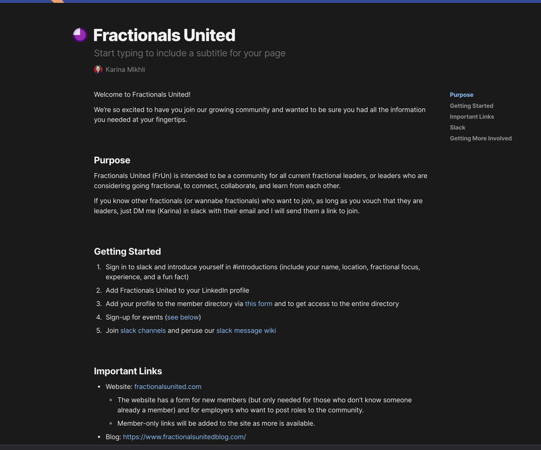Visit the fractionalsunited.com website link
Image resolution: width=541 pixels, height=450 pixels.
[168, 387]
